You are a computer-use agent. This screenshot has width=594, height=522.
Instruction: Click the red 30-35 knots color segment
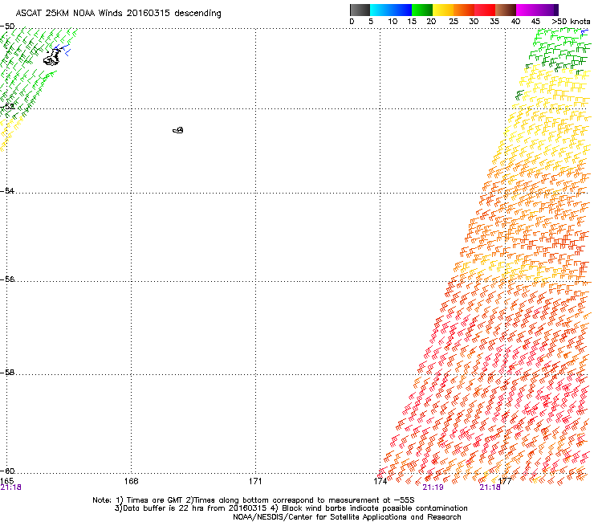[x=485, y=10]
